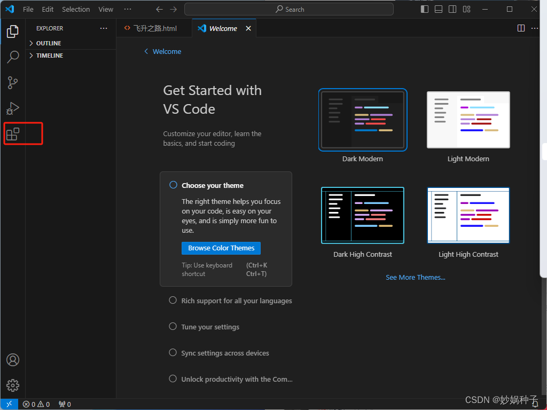Click Browse Color Themes button

coord(221,248)
